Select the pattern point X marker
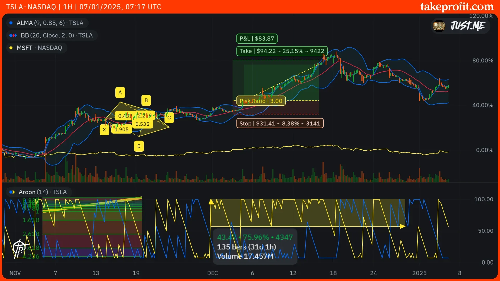Screen dimensions: 500x281 point(104,130)
